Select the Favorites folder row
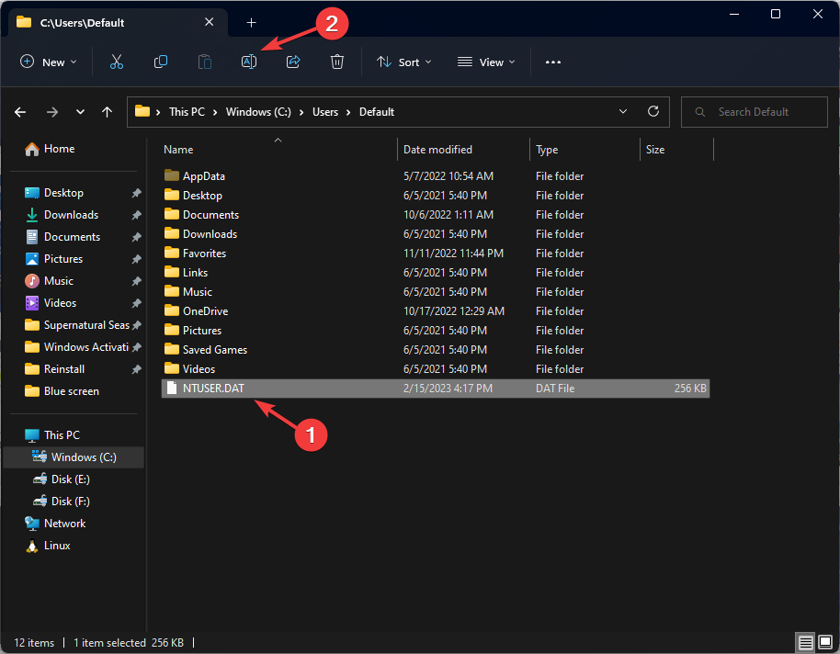The image size is (840, 654). pos(436,254)
